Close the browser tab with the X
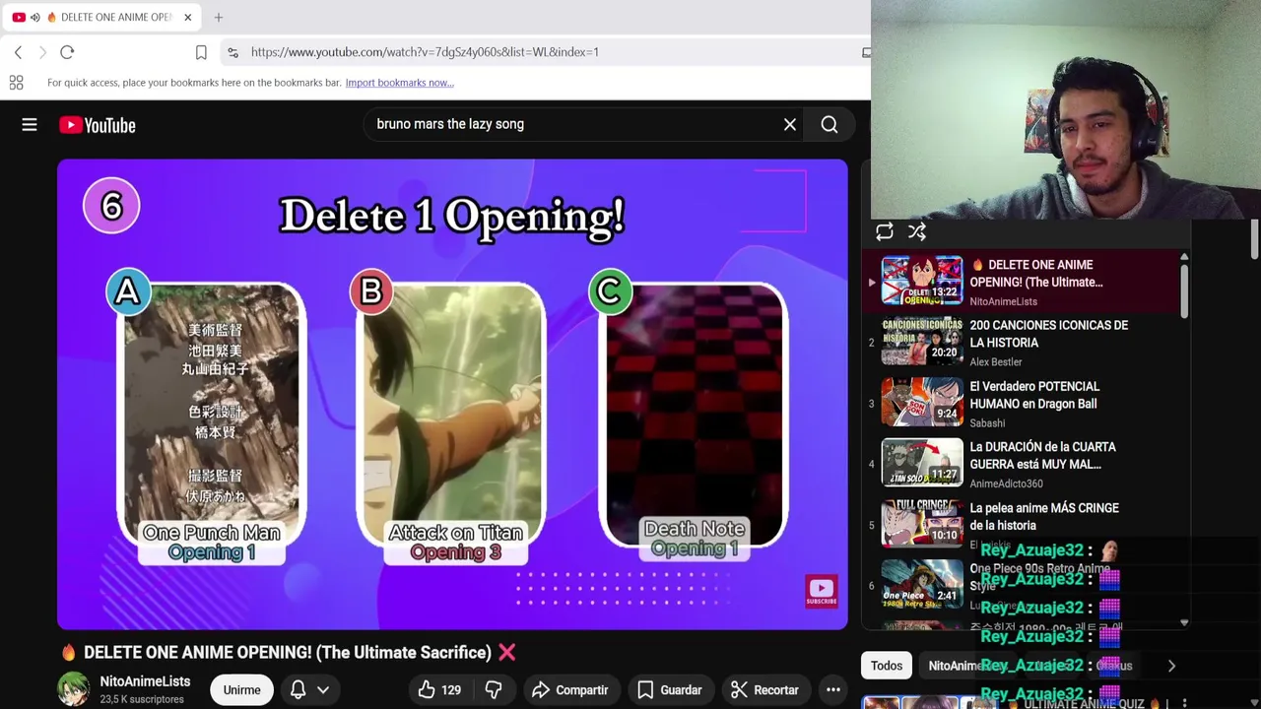Image resolution: width=1261 pixels, height=709 pixels. coord(187,17)
